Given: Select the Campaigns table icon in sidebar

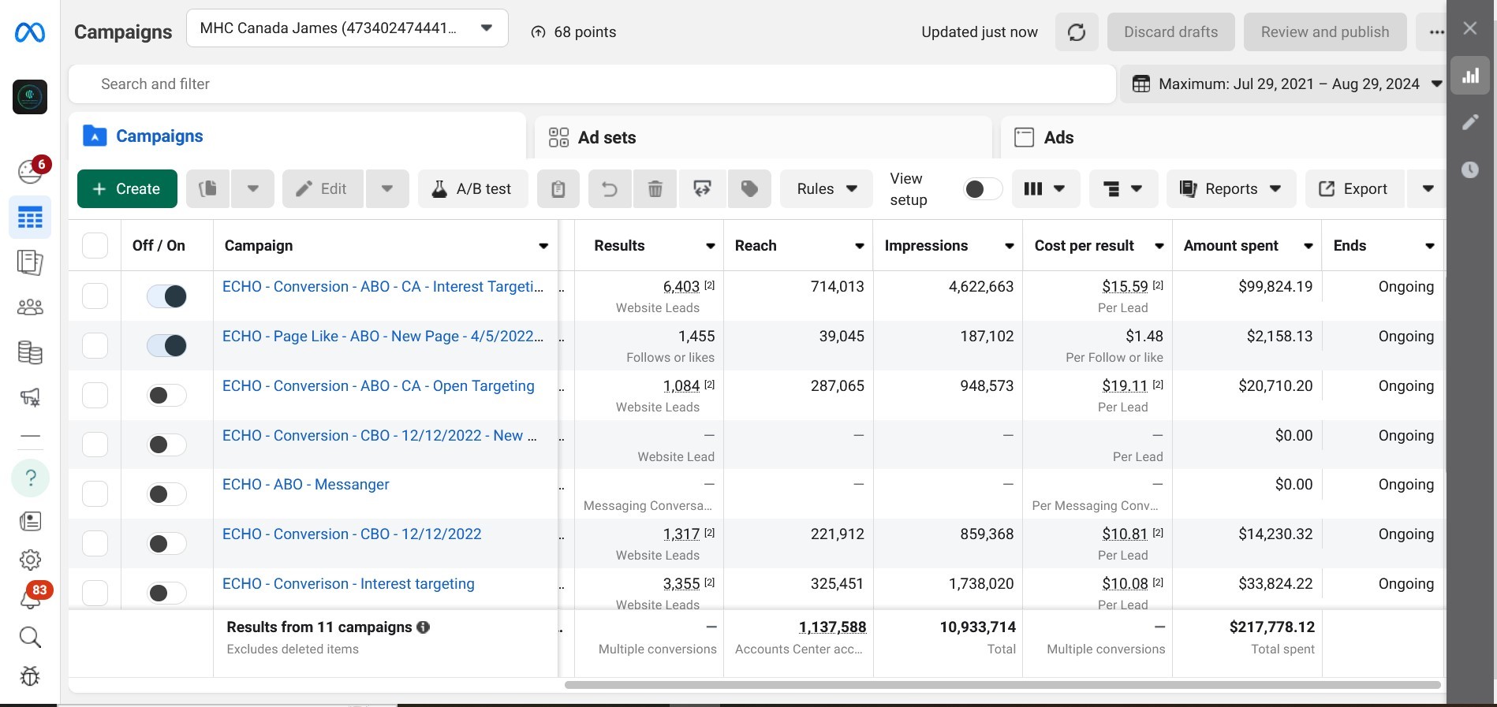Looking at the screenshot, I should coord(30,218).
